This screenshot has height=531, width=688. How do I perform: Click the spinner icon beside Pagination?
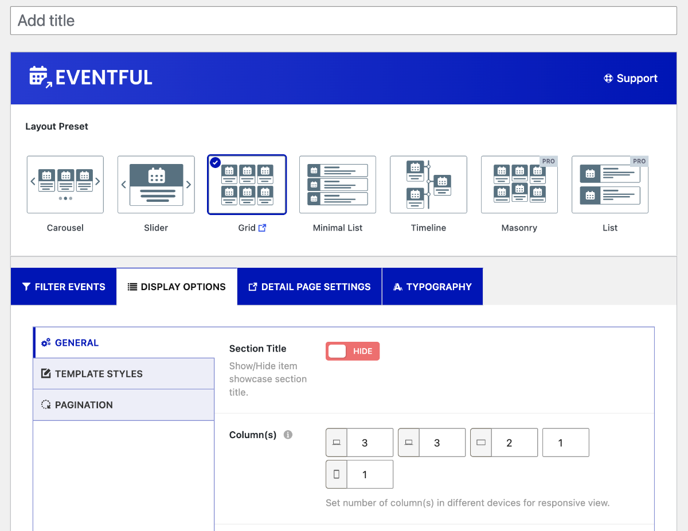(x=46, y=405)
